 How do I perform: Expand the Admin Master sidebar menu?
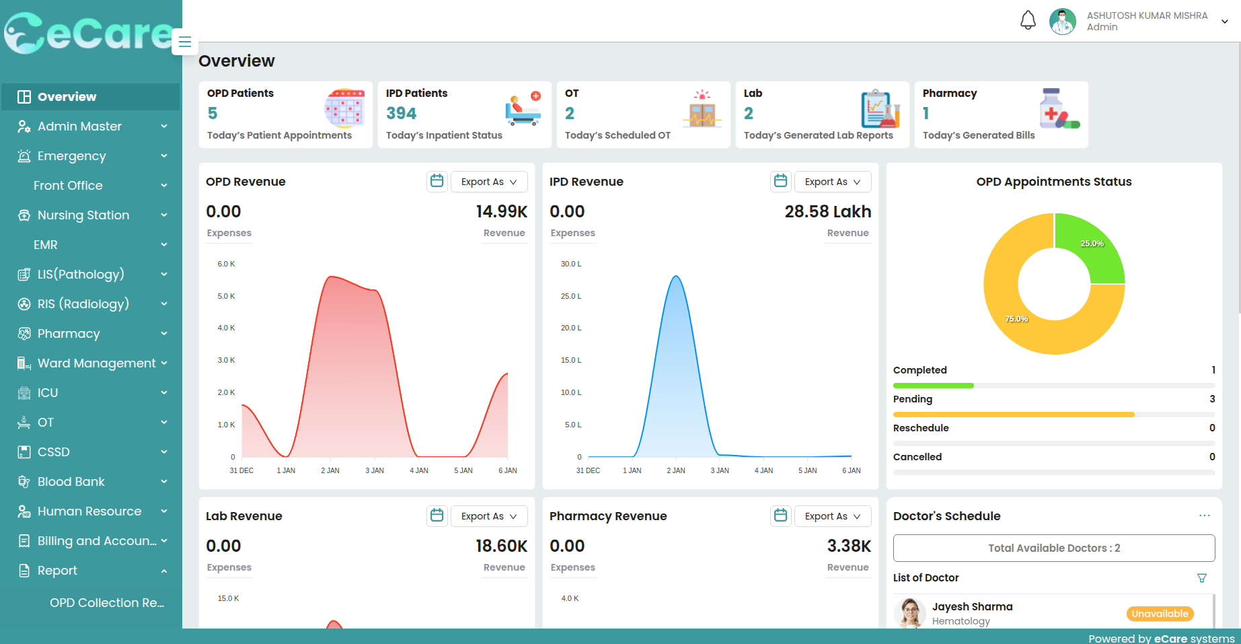(x=91, y=127)
